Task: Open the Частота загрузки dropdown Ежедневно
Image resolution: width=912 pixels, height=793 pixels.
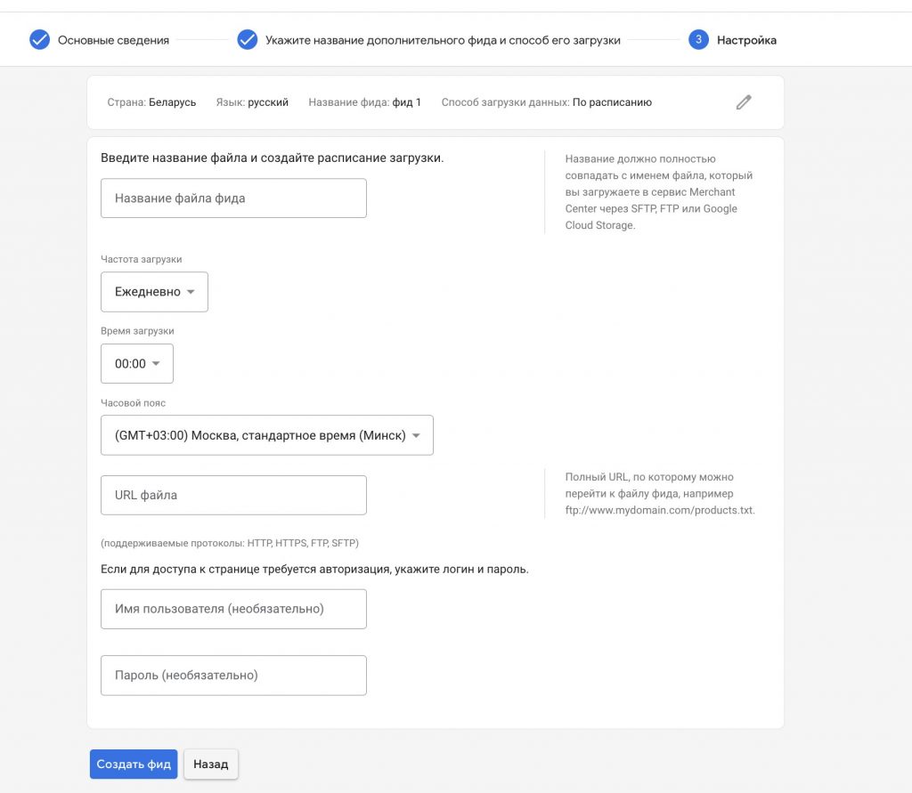Action: [x=154, y=292]
